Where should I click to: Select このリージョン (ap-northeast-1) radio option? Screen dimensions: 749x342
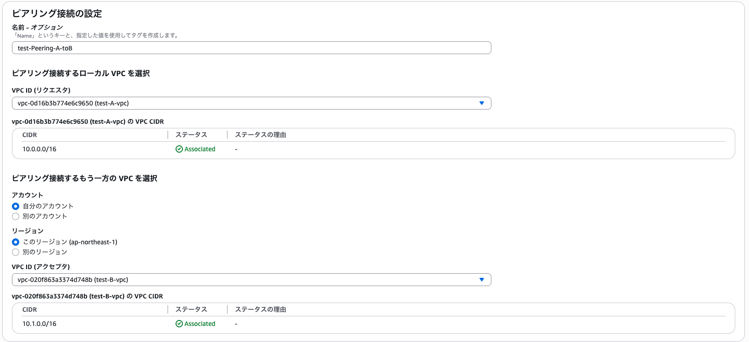point(16,242)
